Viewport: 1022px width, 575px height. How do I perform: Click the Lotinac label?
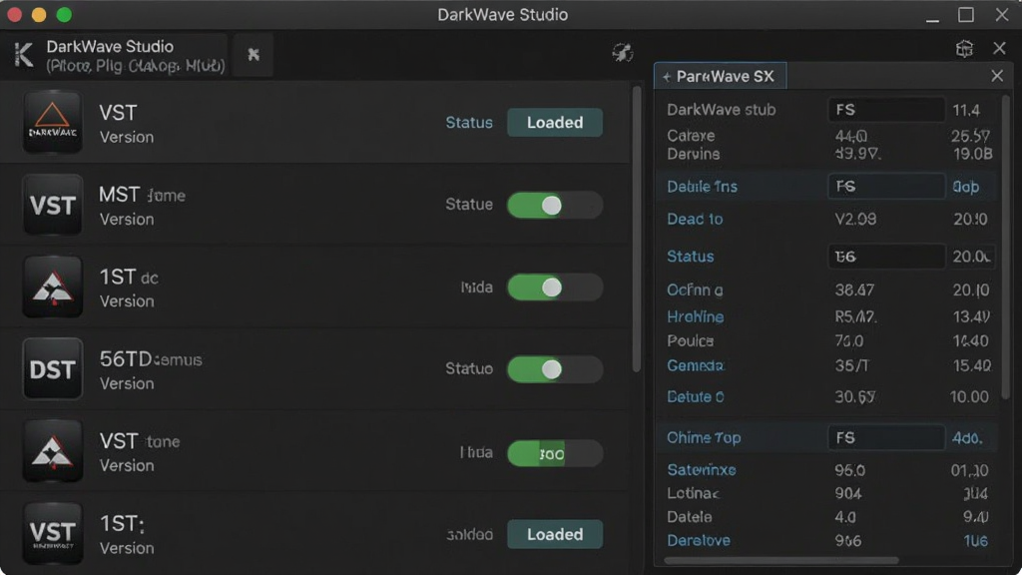pyautogui.click(x=693, y=493)
